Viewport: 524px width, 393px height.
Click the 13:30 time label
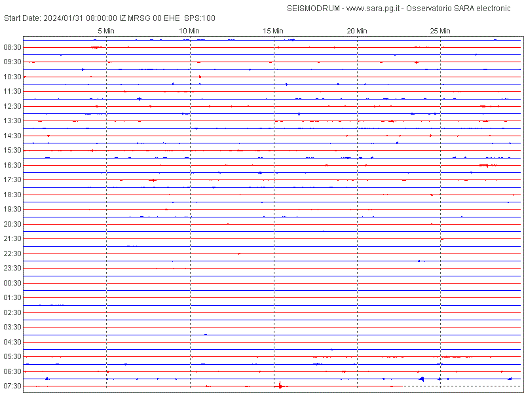point(12,121)
